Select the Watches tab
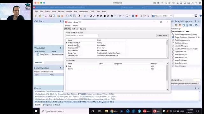 tap(39, 62)
